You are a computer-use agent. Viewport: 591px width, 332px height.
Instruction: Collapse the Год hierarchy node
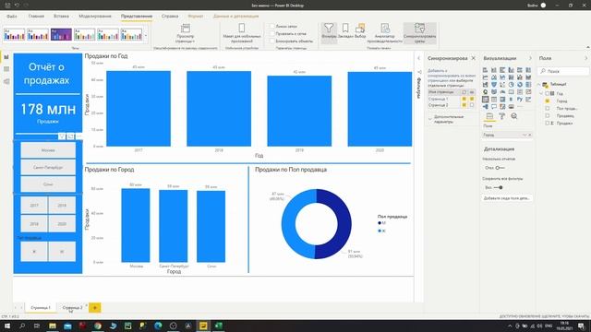click(x=541, y=93)
